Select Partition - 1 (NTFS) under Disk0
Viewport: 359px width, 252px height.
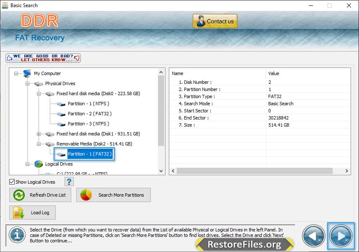click(88, 104)
